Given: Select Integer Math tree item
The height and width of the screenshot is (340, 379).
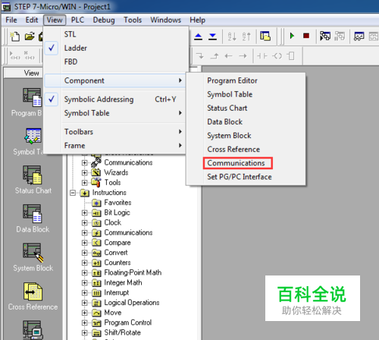Looking at the screenshot, I should 123,282.
